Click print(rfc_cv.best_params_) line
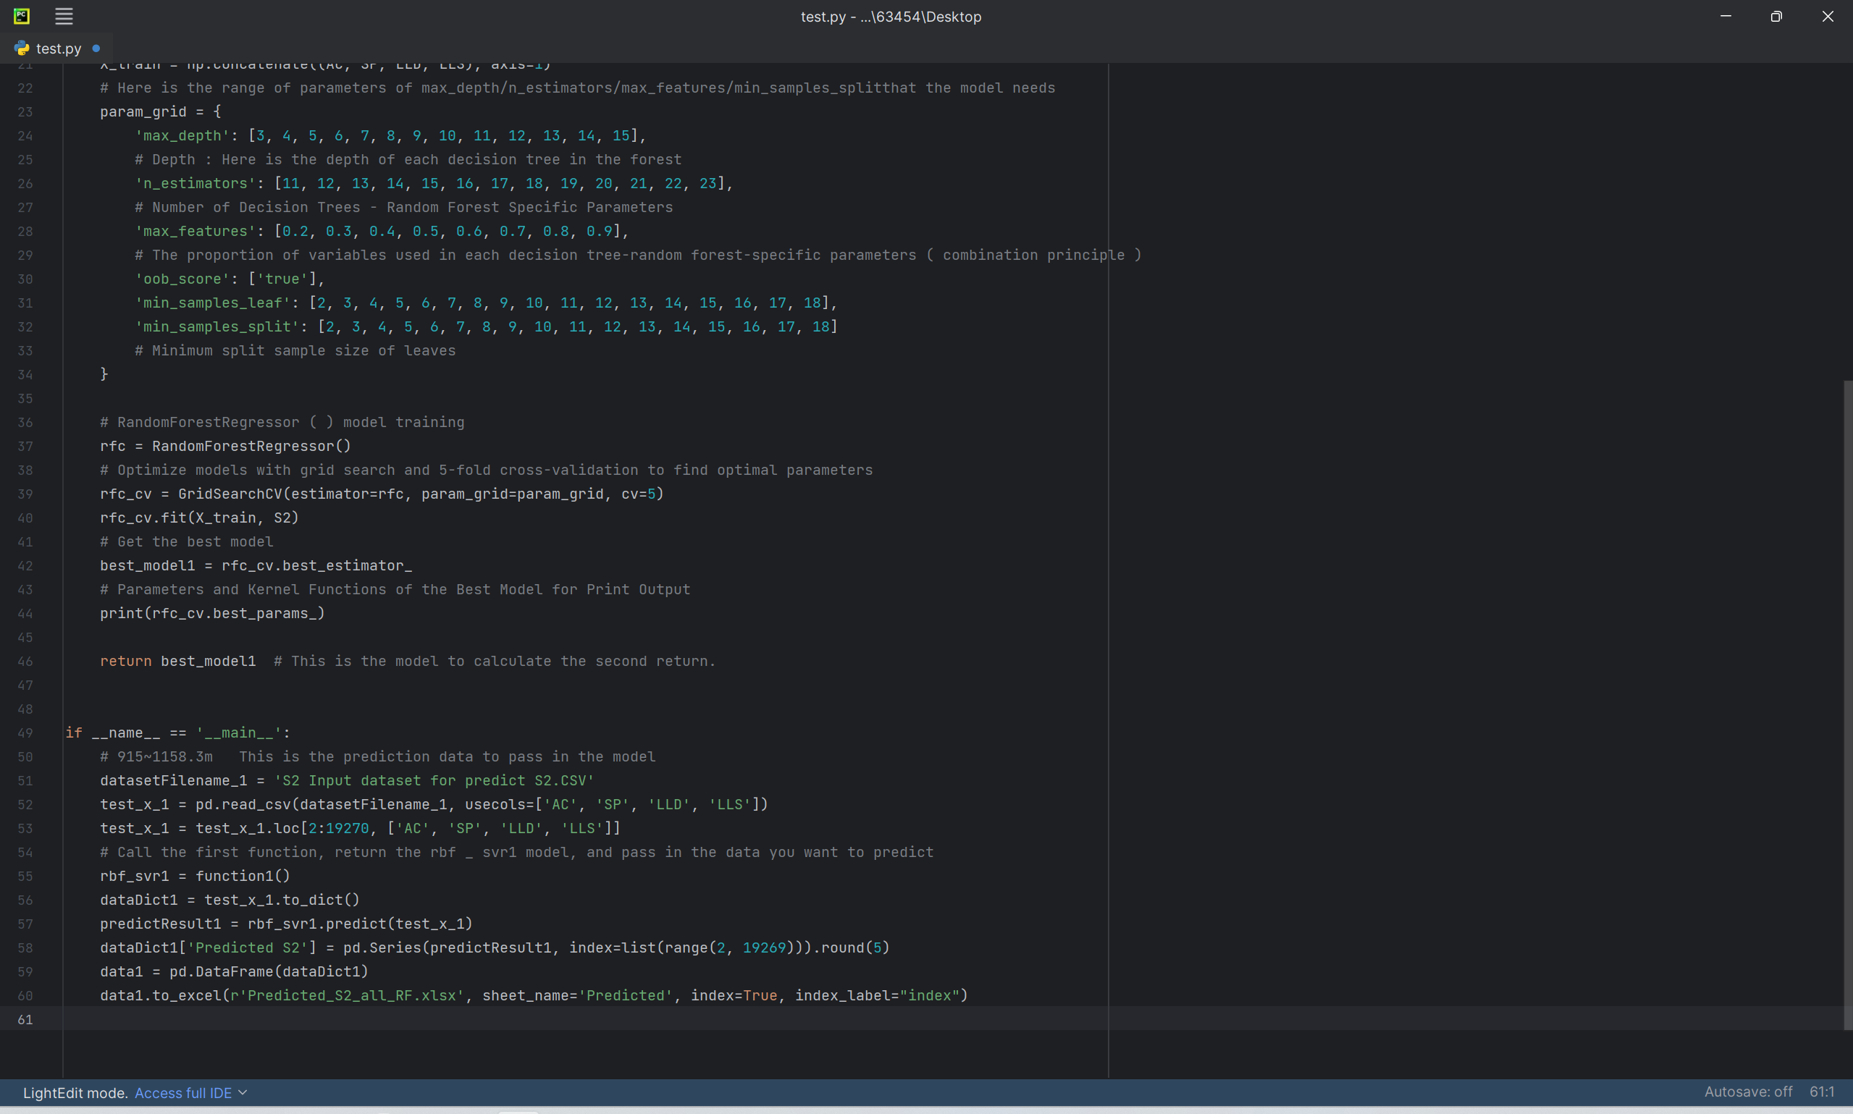 coord(212,613)
